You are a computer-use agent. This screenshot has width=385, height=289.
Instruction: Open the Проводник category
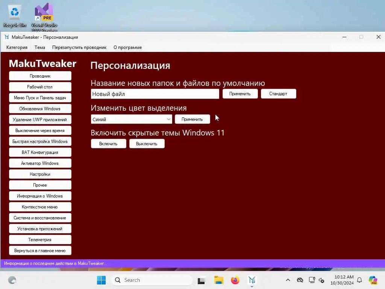[40, 76]
